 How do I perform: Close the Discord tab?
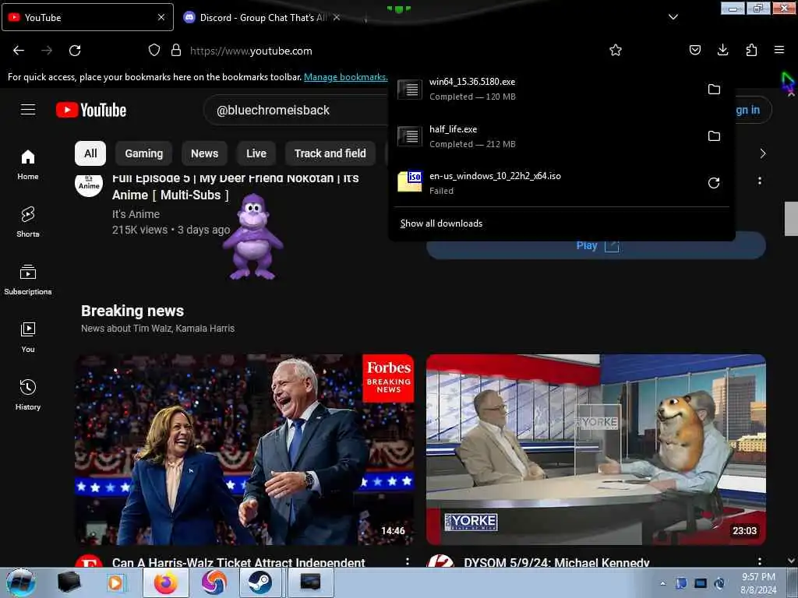click(x=337, y=17)
